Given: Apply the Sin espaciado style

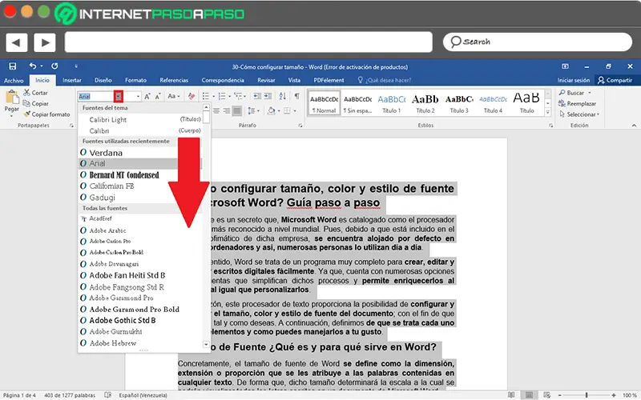Looking at the screenshot, I should coord(357,104).
